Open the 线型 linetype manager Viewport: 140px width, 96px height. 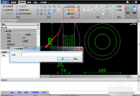tap(118, 10)
